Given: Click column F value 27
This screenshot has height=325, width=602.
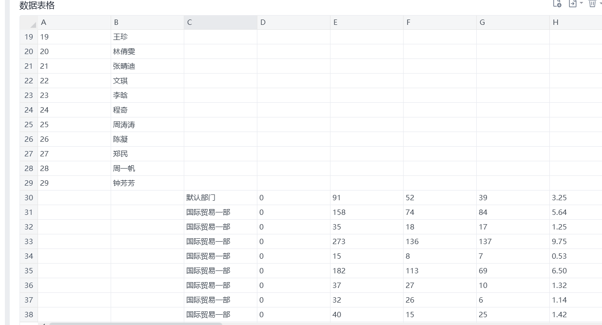Looking at the screenshot, I should [440, 286].
